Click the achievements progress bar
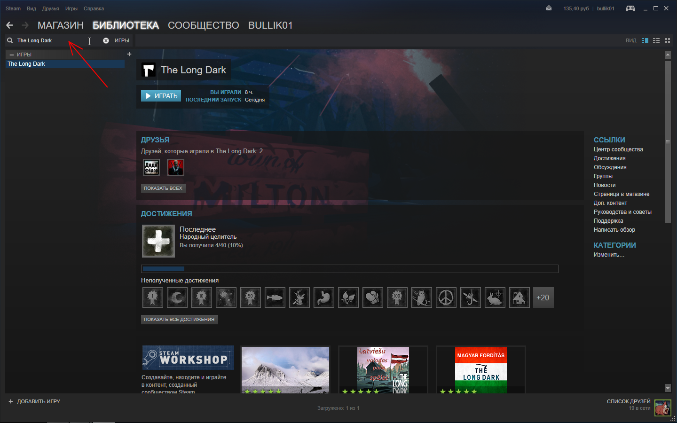Image resolution: width=677 pixels, height=423 pixels. click(x=350, y=269)
